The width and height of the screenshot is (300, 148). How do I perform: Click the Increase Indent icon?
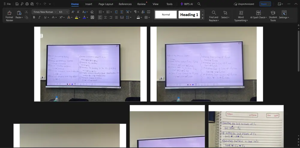[122, 12]
